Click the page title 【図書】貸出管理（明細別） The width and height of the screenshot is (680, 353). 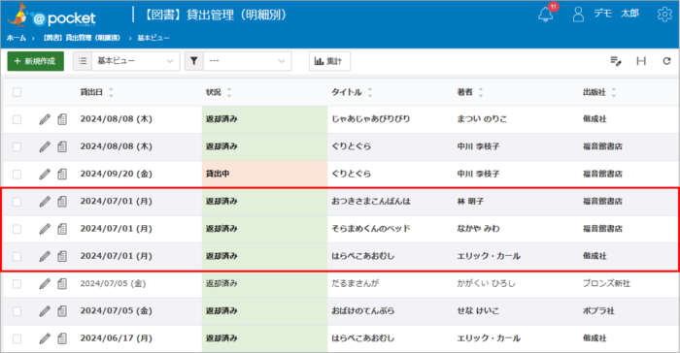click(x=215, y=15)
